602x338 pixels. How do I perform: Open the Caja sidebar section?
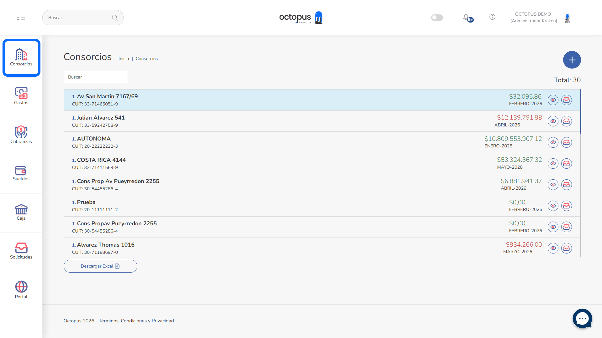click(x=21, y=212)
